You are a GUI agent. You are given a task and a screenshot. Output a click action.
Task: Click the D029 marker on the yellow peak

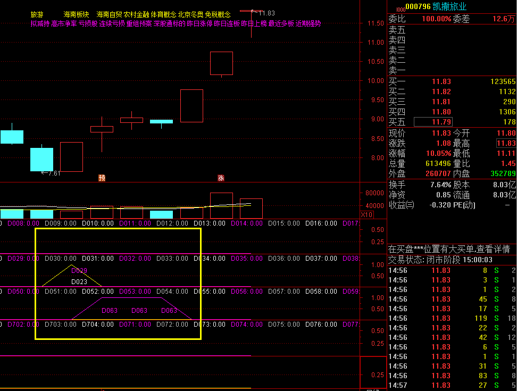(79, 271)
